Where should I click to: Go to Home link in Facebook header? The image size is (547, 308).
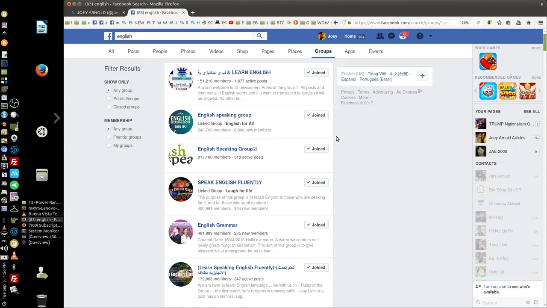tap(350, 36)
